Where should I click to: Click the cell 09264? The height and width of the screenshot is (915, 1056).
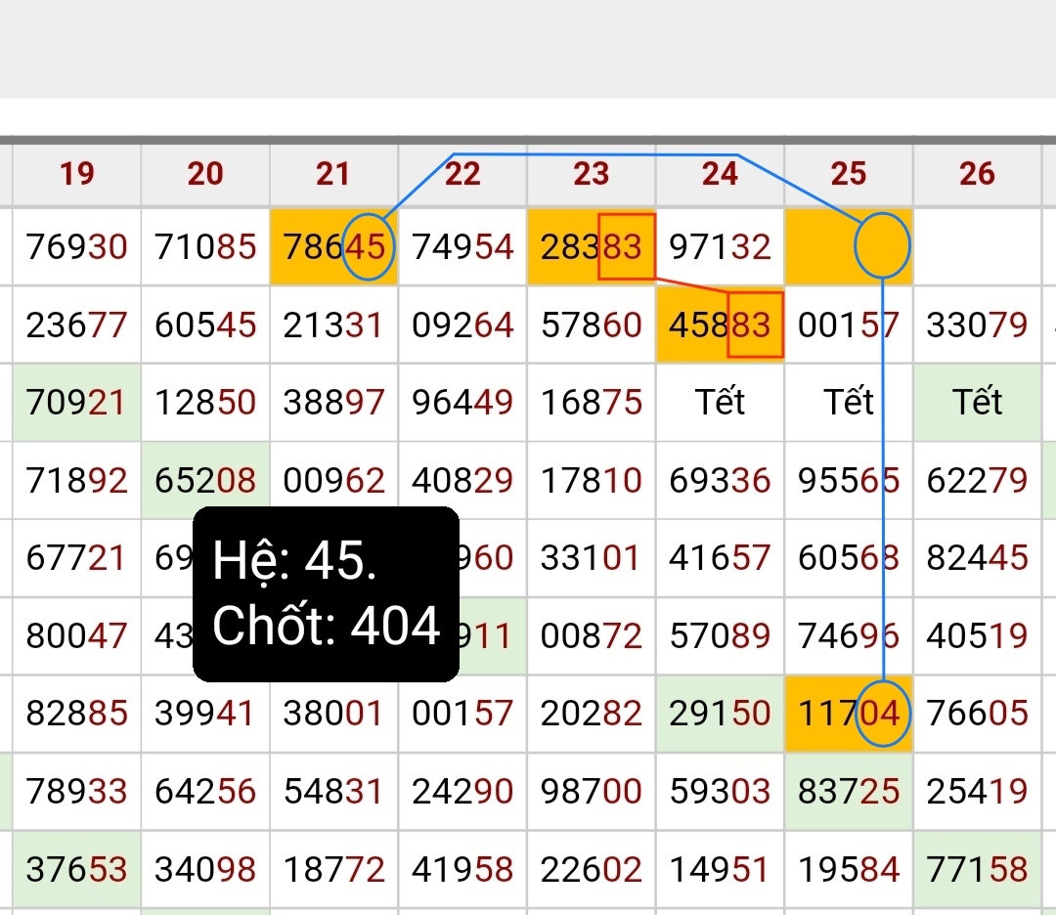click(x=462, y=325)
